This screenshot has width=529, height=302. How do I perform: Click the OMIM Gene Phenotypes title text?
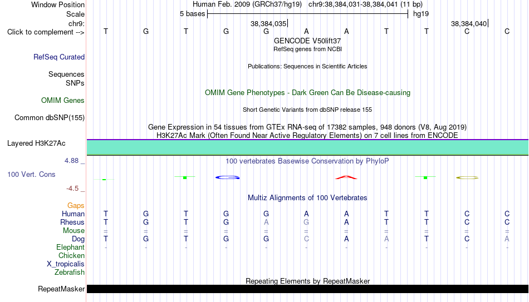coord(307,93)
